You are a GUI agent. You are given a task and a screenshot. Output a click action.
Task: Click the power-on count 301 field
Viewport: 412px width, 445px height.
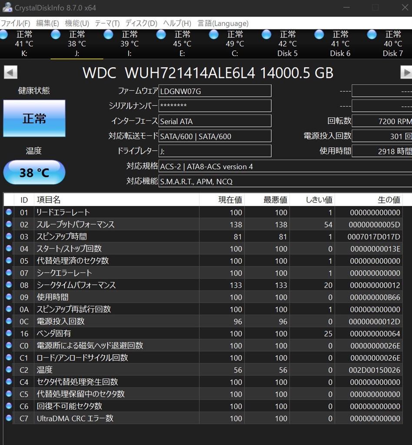tap(382, 136)
